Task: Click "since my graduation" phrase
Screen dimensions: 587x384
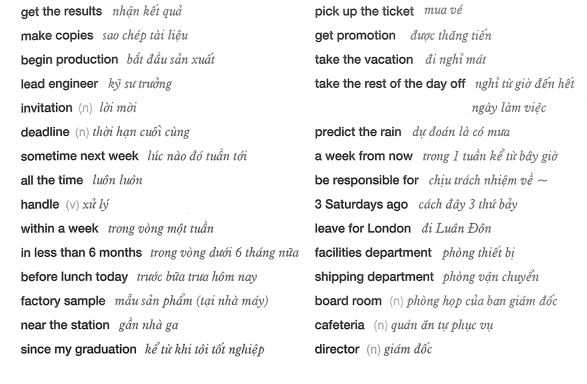Action: pyautogui.click(x=79, y=349)
